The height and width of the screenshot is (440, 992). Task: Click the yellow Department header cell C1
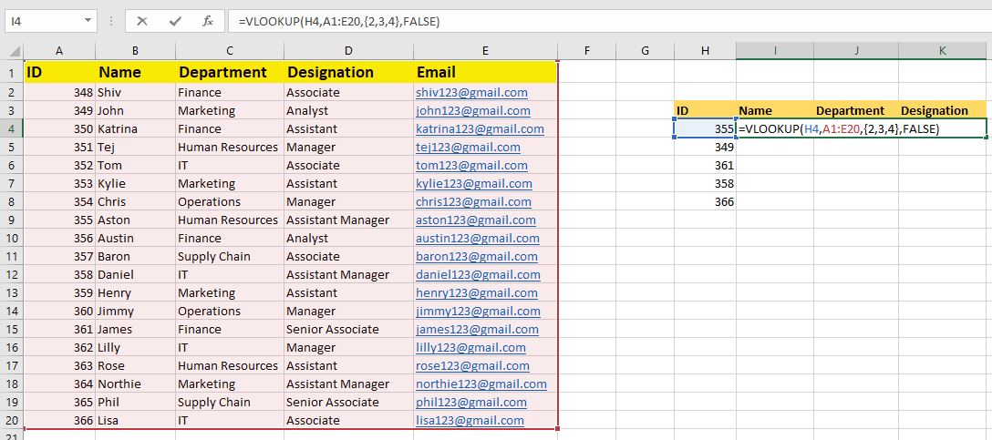[x=229, y=72]
